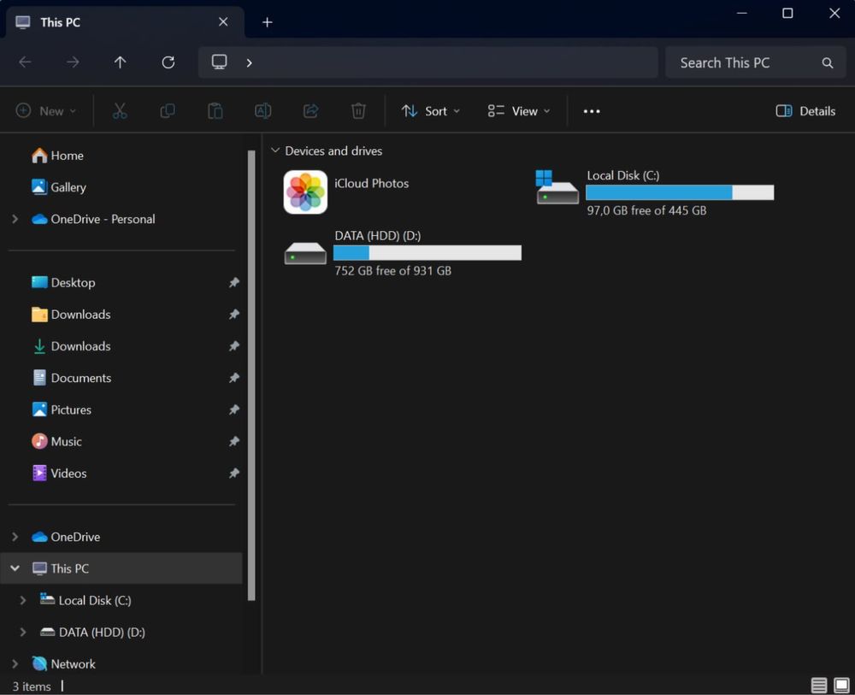Expand DATA (HDD) (D:) tree node
Viewport: 855px width, 695px height.
tap(23, 633)
